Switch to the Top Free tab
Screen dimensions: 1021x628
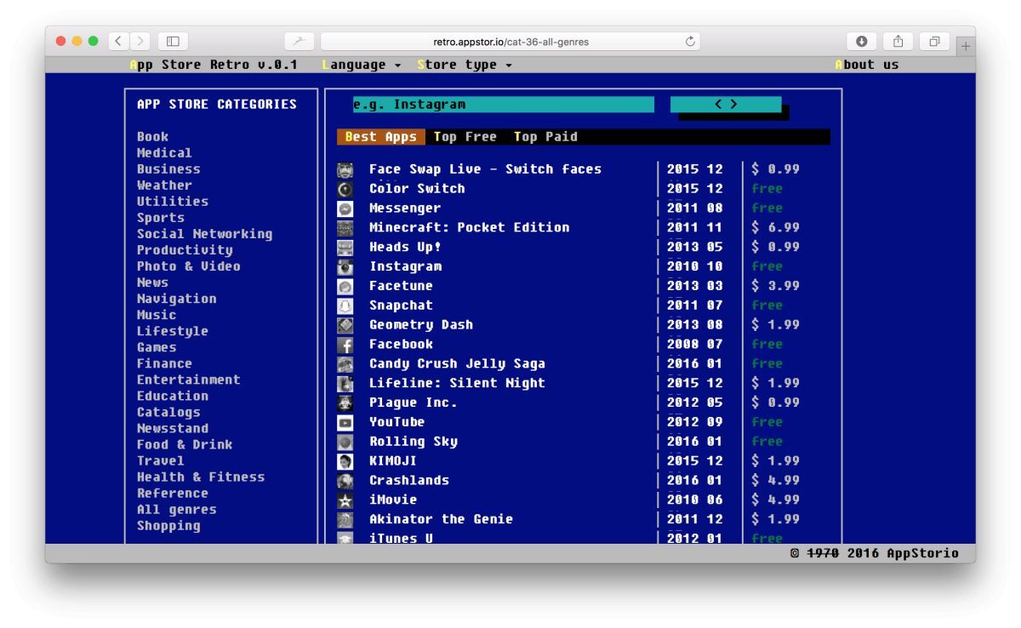pyautogui.click(x=465, y=137)
